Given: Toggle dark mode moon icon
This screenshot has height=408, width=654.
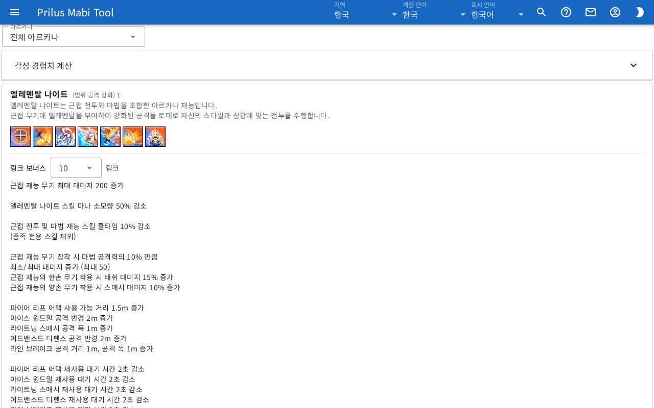Looking at the screenshot, I should 640,12.
